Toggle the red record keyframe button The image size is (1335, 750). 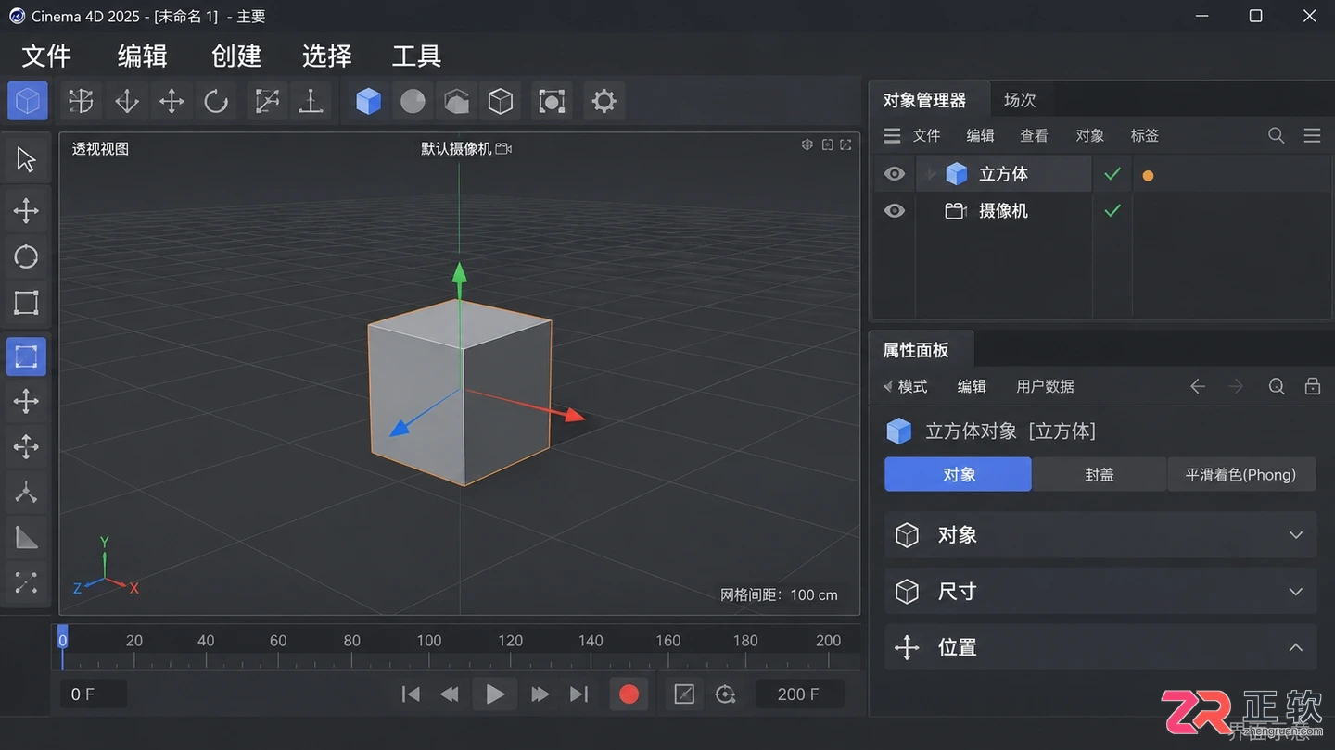click(x=629, y=694)
